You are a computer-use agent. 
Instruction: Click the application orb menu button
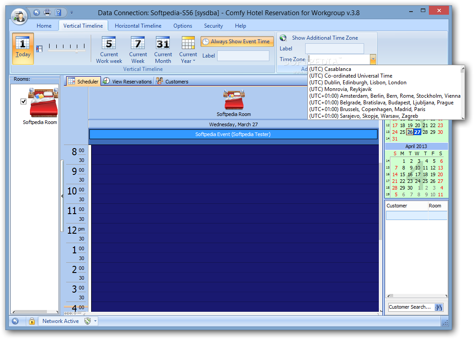pyautogui.click(x=19, y=16)
